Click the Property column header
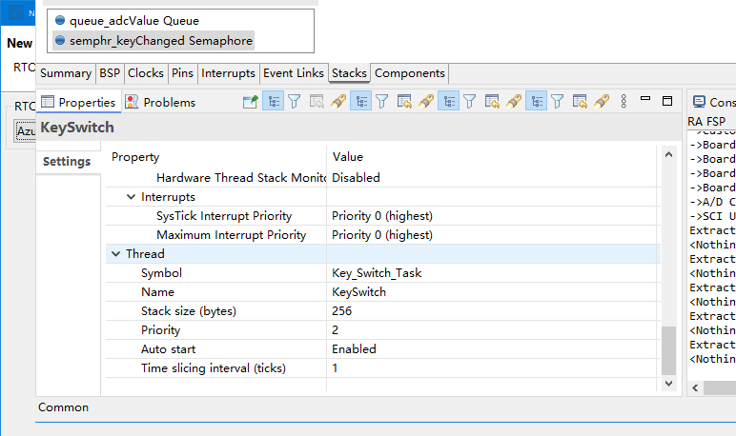This screenshot has height=436, width=736. pos(135,157)
